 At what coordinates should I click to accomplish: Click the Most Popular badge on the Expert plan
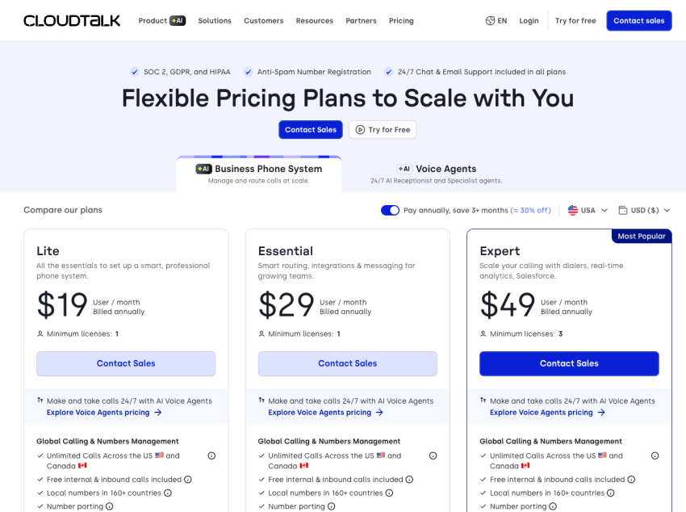[x=642, y=236]
